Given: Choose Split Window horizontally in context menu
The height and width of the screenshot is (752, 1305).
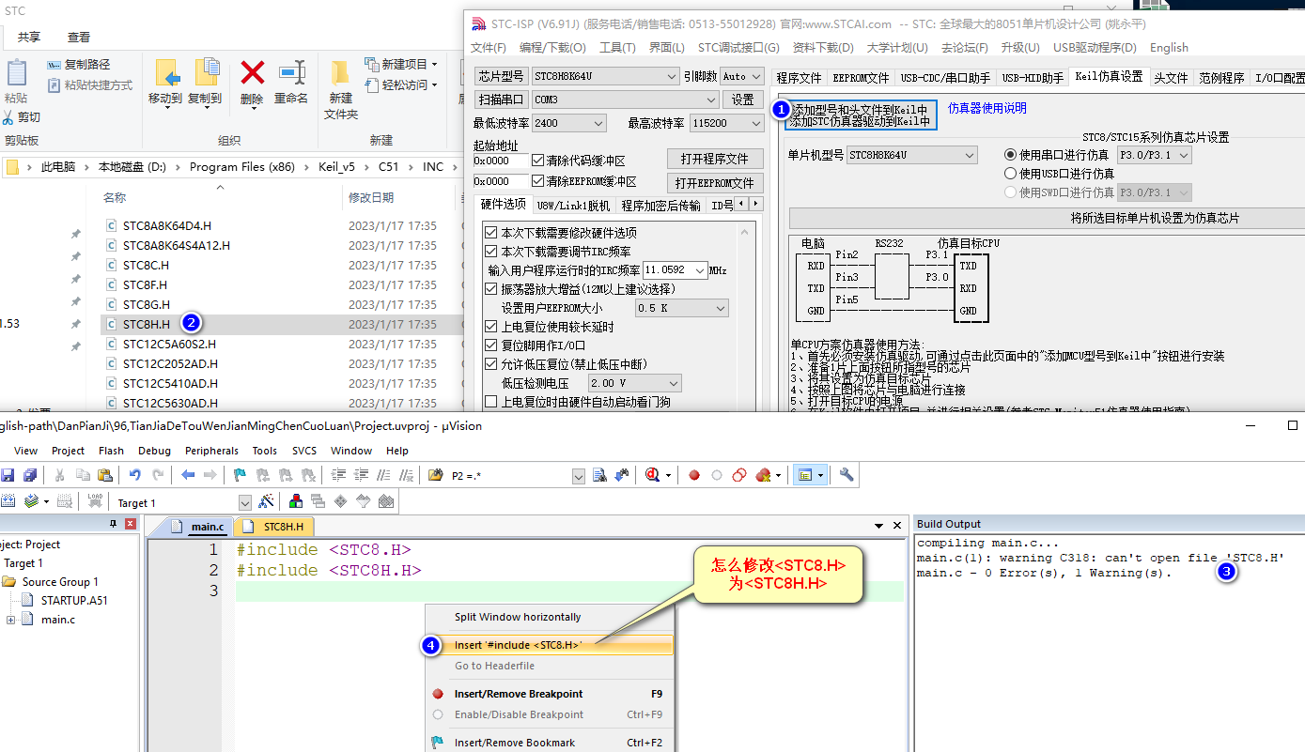Looking at the screenshot, I should click(x=518, y=617).
